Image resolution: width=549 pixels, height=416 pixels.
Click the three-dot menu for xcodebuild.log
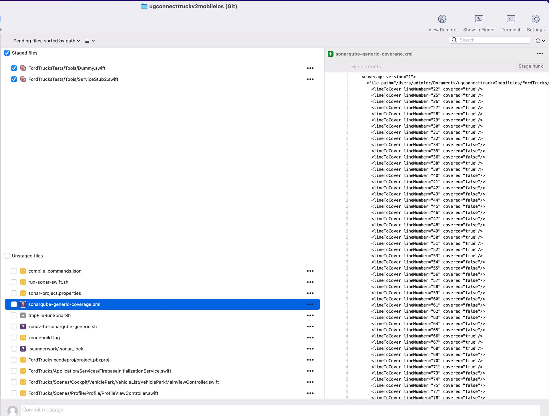tap(310, 338)
